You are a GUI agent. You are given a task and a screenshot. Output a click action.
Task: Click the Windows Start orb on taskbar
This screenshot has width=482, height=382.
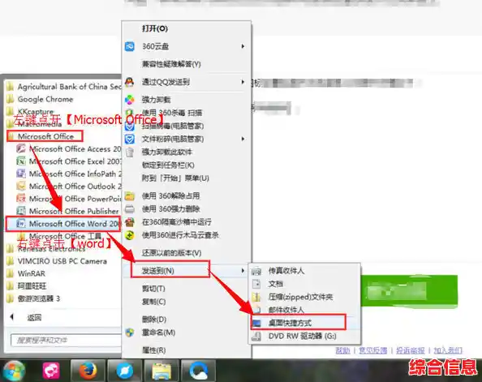(x=13, y=371)
